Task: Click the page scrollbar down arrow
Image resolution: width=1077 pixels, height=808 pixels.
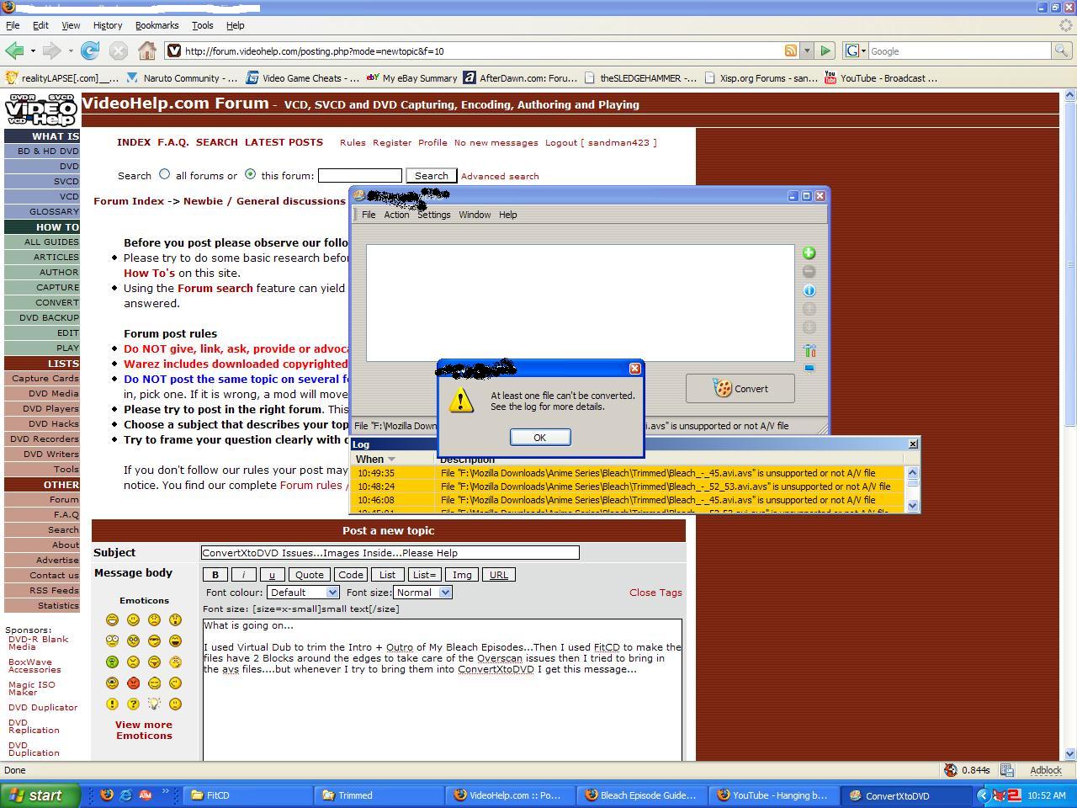Action: point(1070,754)
